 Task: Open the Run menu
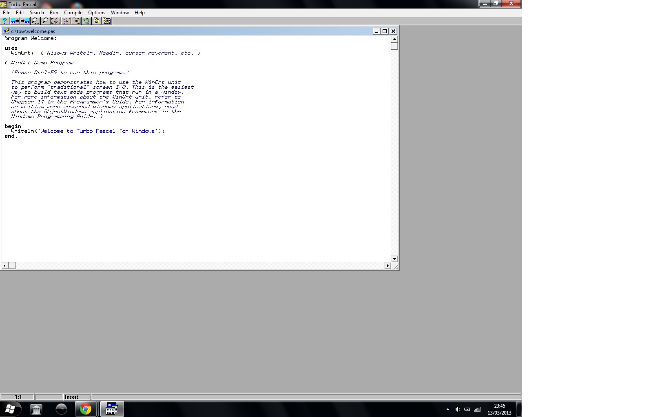click(x=54, y=13)
